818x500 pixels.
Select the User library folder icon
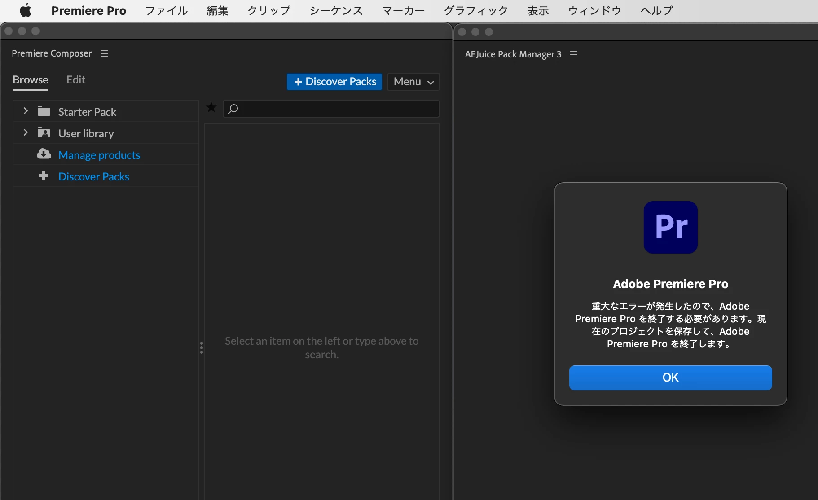(x=44, y=132)
